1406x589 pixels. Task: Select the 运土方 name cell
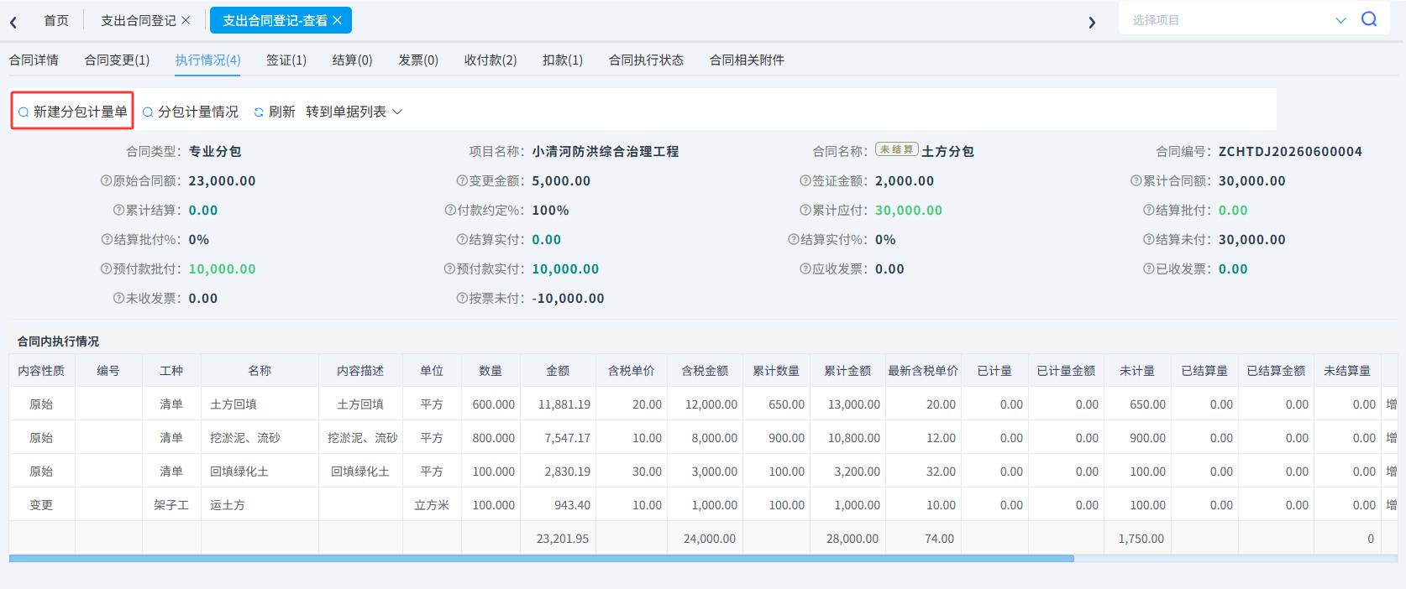(x=260, y=505)
